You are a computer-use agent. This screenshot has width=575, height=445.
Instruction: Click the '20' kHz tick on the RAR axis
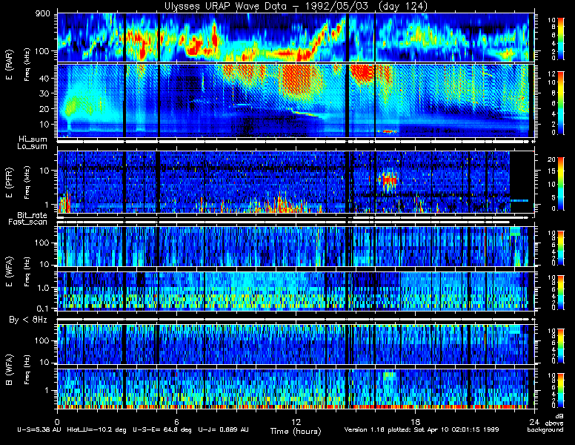tap(44, 109)
